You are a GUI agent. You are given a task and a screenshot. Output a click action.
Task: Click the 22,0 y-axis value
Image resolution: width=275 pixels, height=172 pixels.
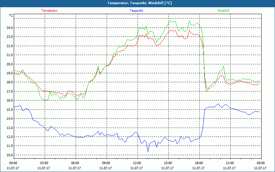10,46
